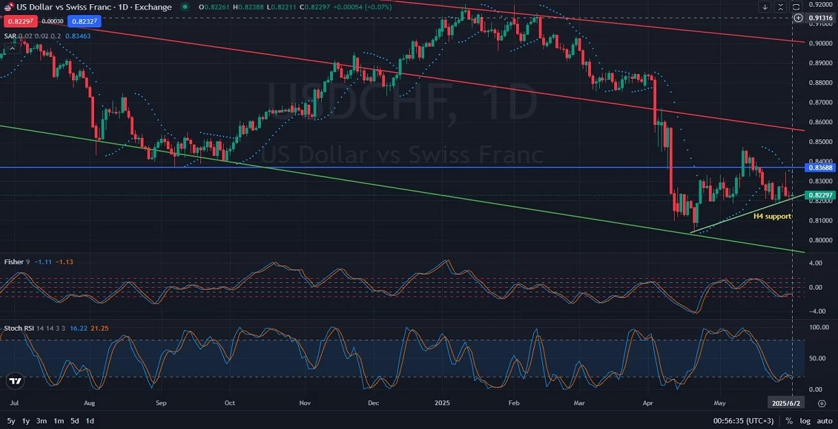Click the TradingView logo icon

coord(15,380)
